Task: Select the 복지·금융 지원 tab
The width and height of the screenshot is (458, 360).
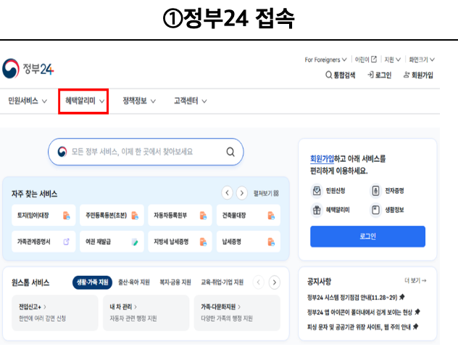Action: pyautogui.click(x=175, y=282)
